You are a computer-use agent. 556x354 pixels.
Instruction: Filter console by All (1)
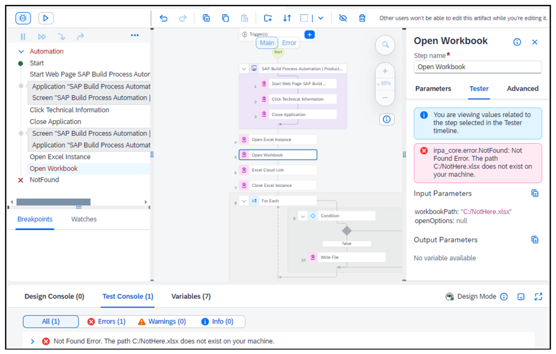(51, 321)
